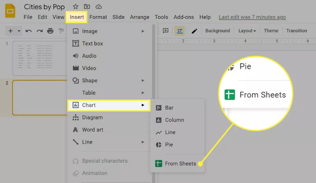Choose From Sheets chart option

pyautogui.click(x=177, y=163)
